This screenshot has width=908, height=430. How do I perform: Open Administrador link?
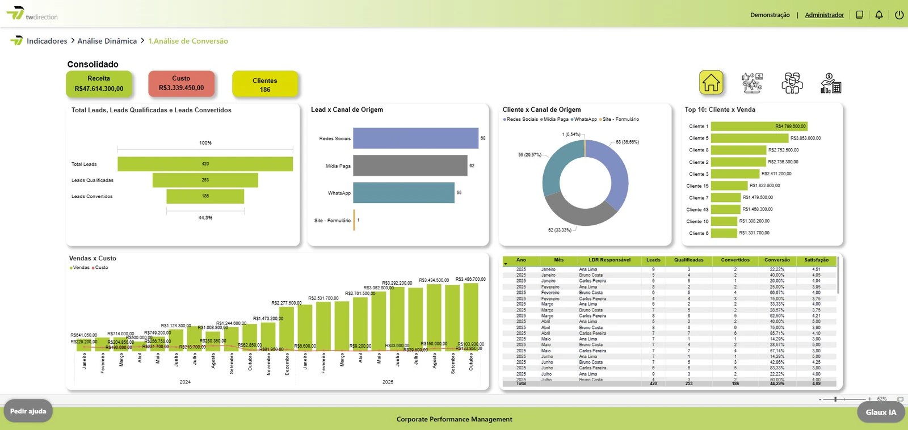point(824,15)
